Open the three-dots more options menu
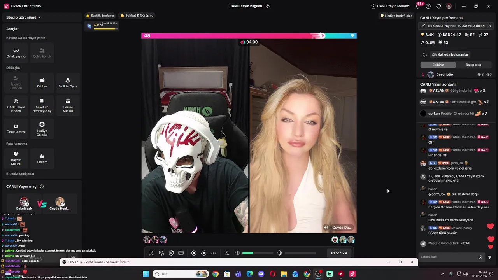 click(213, 253)
